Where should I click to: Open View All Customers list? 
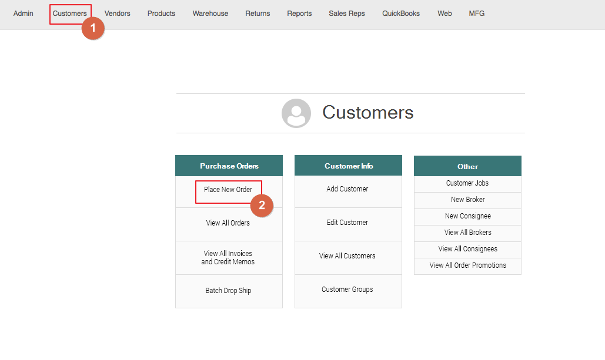click(x=347, y=256)
